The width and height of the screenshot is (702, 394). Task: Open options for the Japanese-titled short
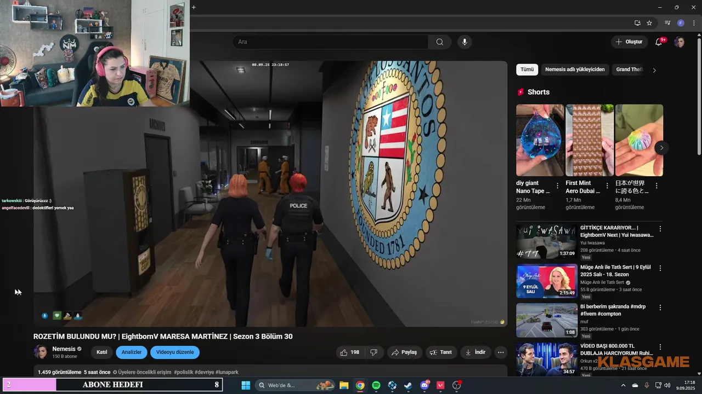(x=656, y=186)
